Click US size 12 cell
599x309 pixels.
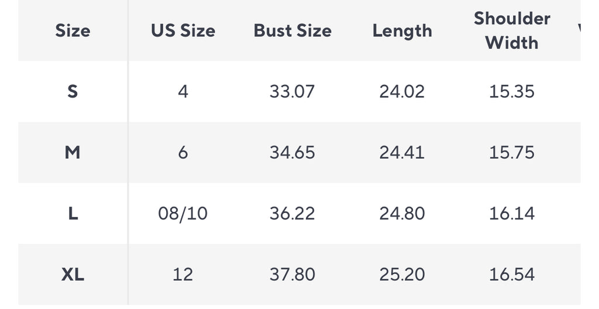click(183, 274)
